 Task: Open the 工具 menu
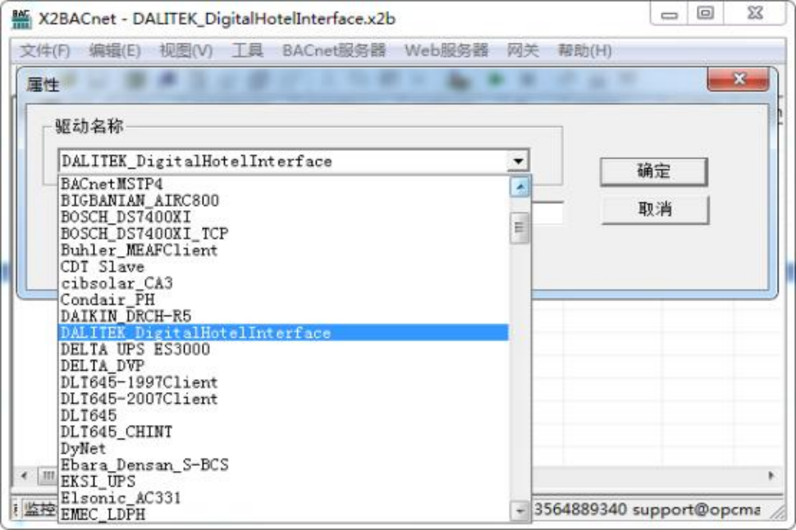(x=247, y=50)
